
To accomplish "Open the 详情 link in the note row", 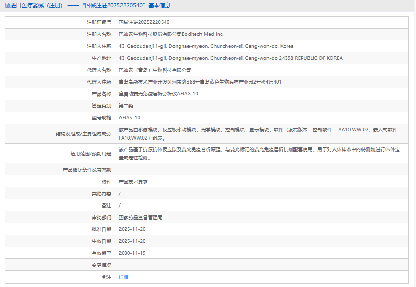I will pyautogui.click(x=124, y=277).
